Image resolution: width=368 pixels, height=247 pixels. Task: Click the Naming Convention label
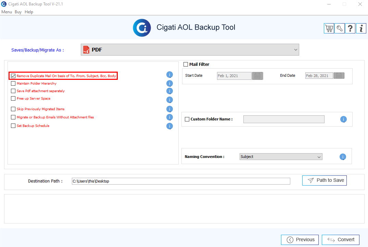pyautogui.click(x=204, y=157)
